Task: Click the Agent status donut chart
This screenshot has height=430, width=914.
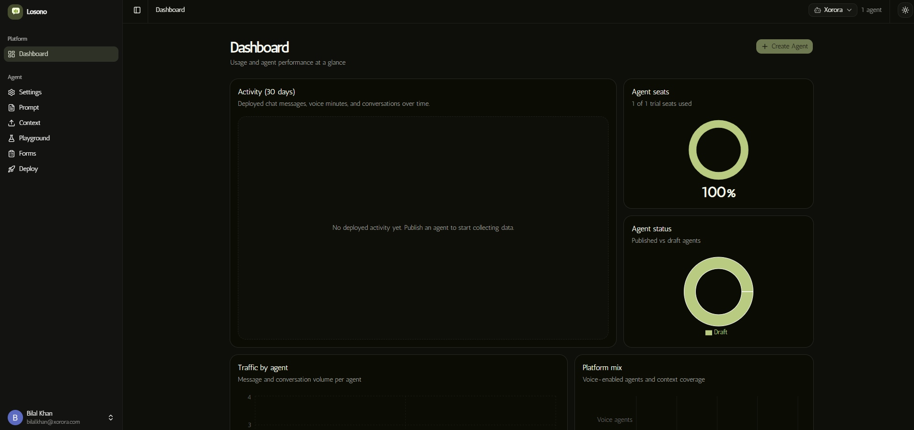Action: (718, 292)
